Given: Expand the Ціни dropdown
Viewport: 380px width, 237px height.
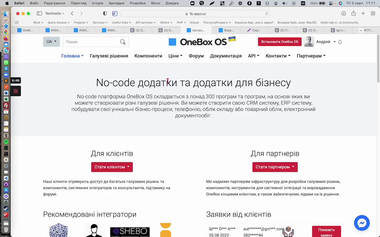Looking at the screenshot, I should [175, 56].
